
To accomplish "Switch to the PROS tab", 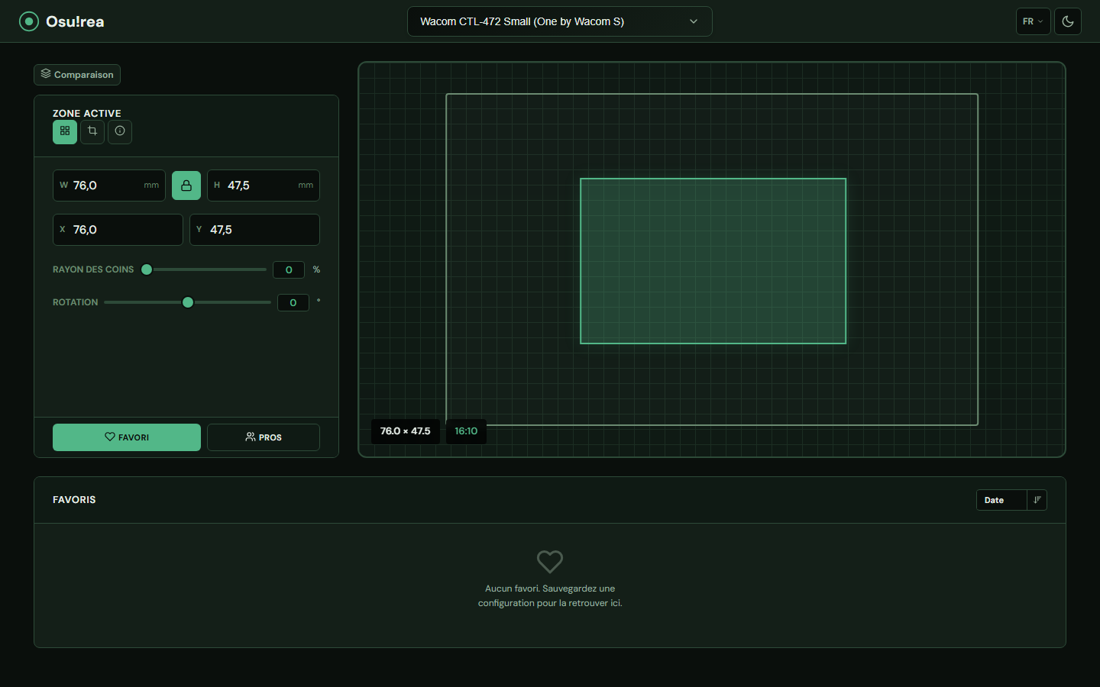I will [264, 437].
